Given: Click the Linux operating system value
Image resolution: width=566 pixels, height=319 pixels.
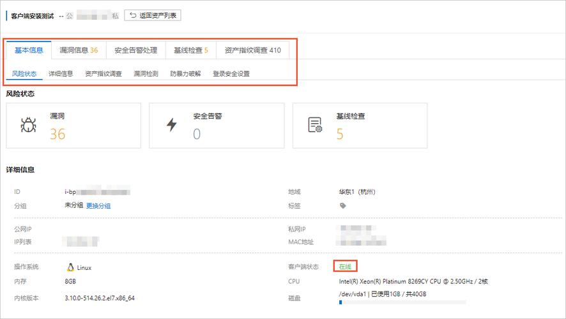Looking at the screenshot, I should coord(84,267).
